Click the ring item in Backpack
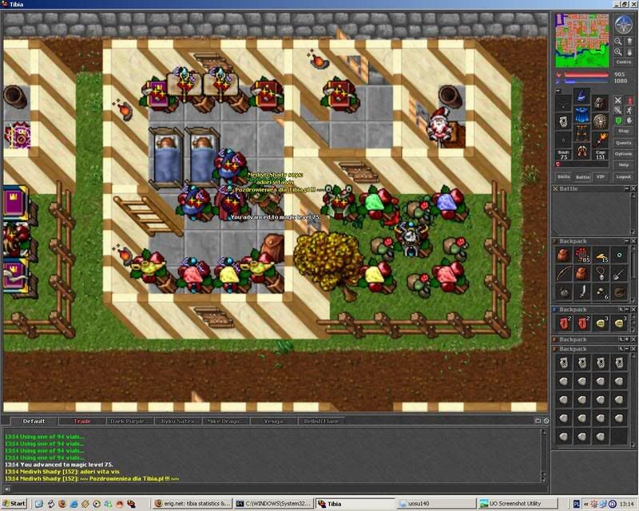 tap(619, 255)
